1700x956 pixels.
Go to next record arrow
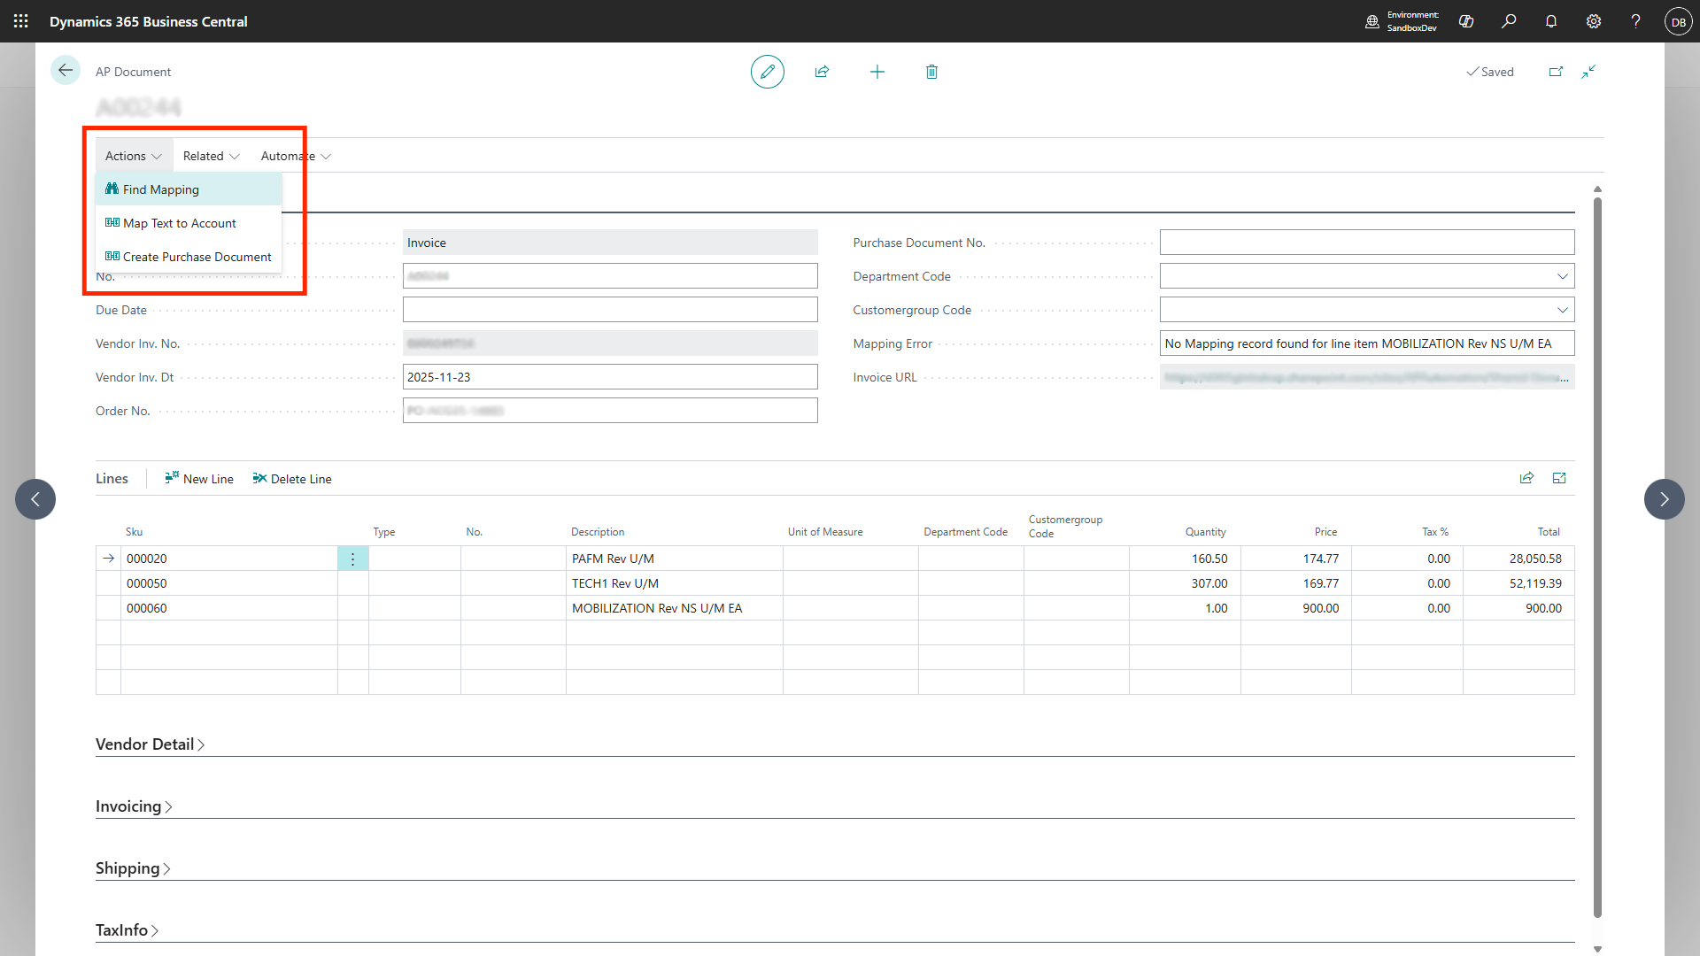(1664, 499)
